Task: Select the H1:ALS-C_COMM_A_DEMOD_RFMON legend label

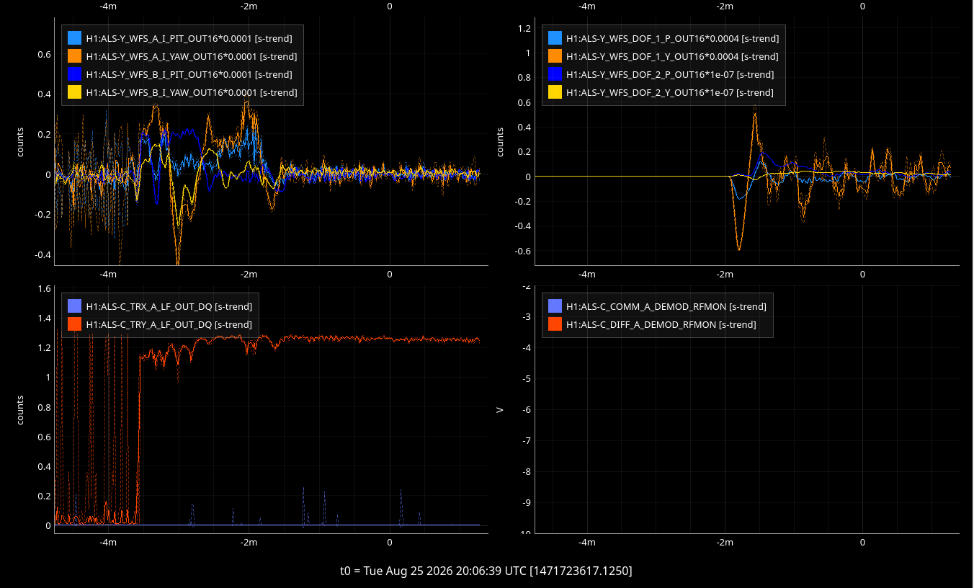Action: pyautogui.click(x=666, y=306)
